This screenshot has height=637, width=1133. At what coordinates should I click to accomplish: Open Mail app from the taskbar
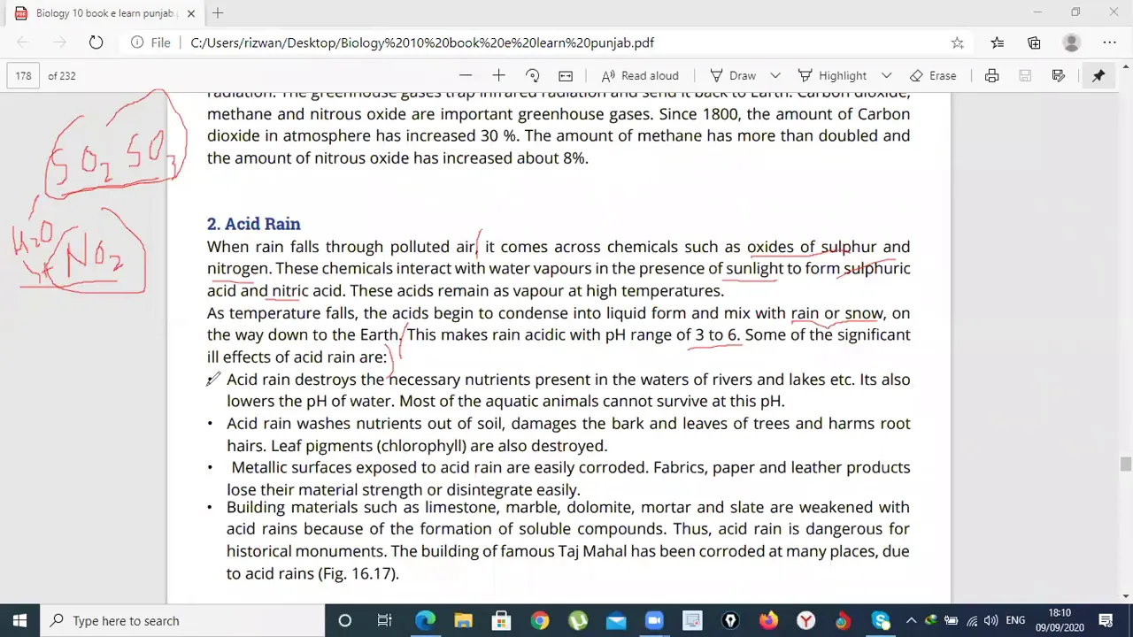pos(616,621)
